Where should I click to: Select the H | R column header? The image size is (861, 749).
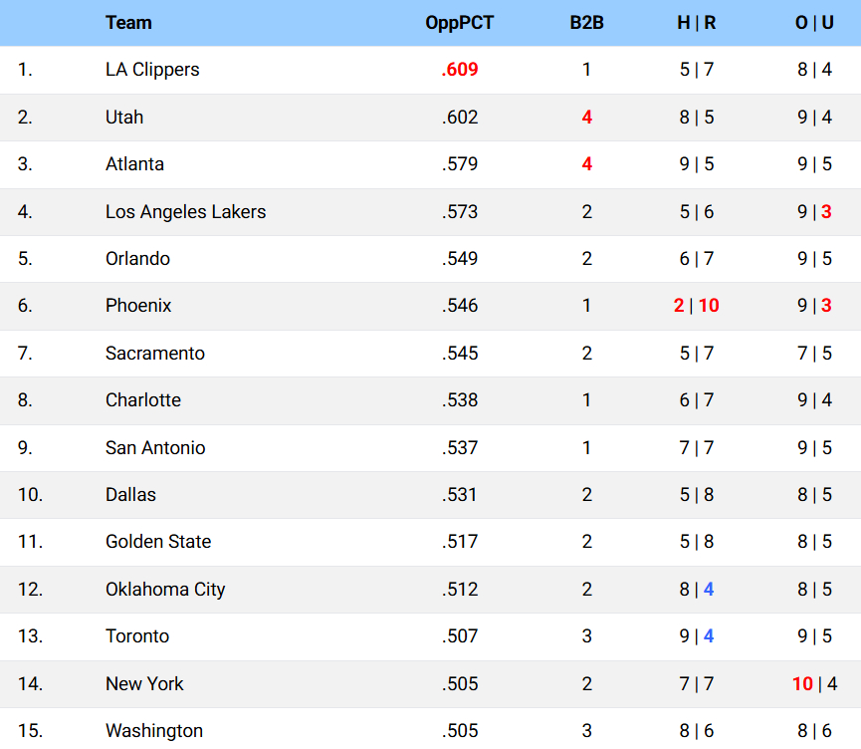[696, 23]
